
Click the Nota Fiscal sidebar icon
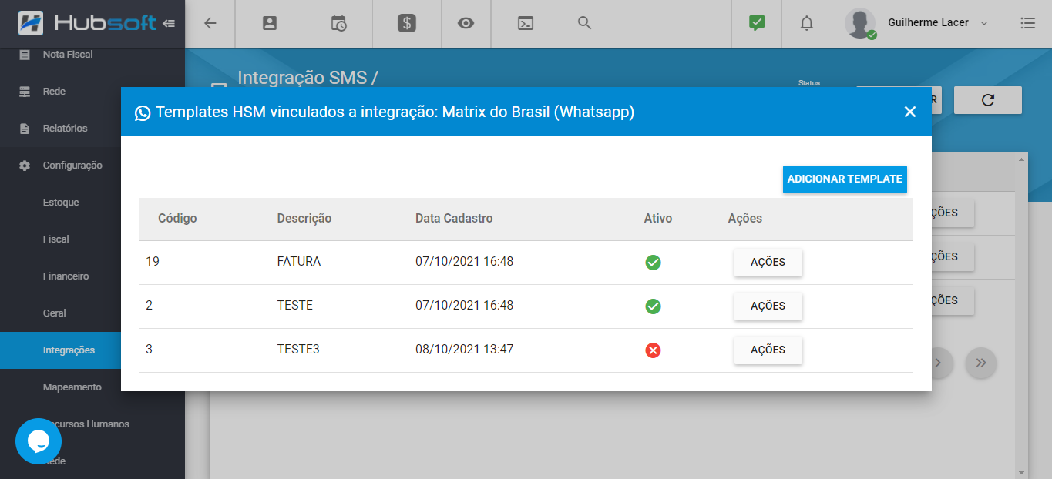25,55
